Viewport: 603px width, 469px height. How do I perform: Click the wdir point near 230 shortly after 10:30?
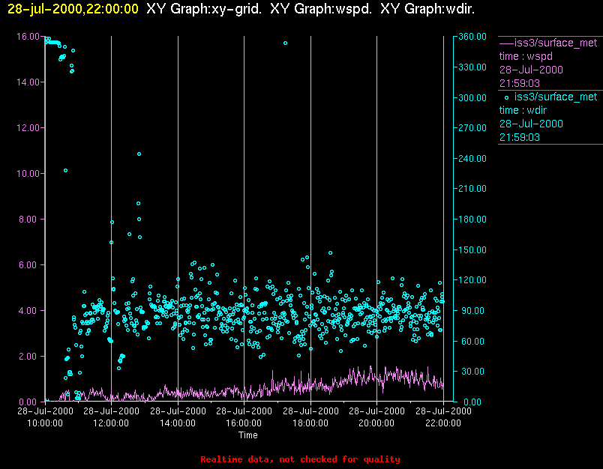click(66, 171)
